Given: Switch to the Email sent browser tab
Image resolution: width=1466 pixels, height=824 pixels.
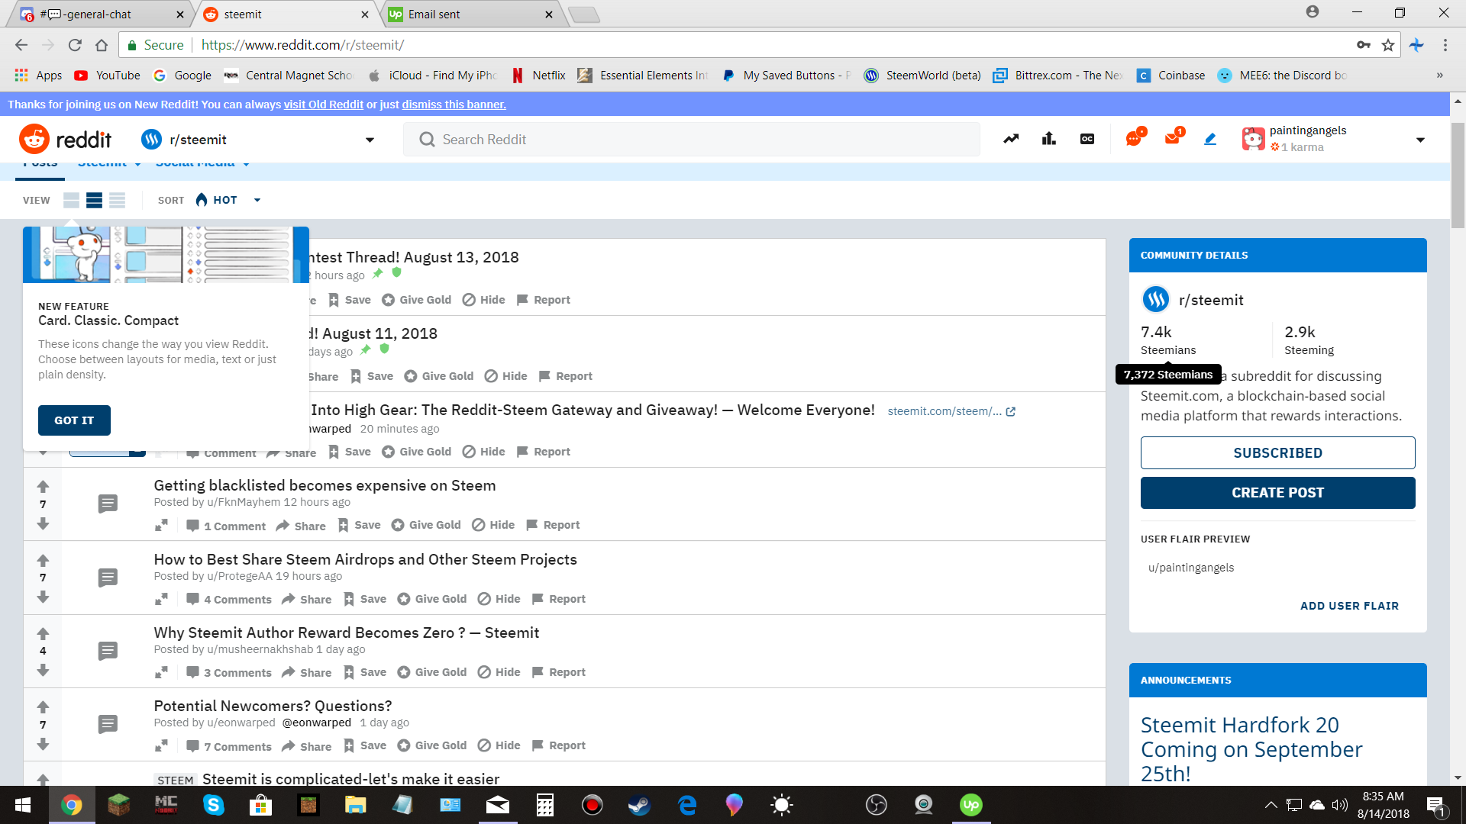Looking at the screenshot, I should (470, 14).
